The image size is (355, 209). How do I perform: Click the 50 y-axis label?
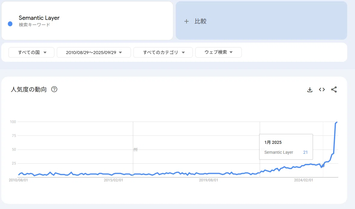(x=14, y=150)
